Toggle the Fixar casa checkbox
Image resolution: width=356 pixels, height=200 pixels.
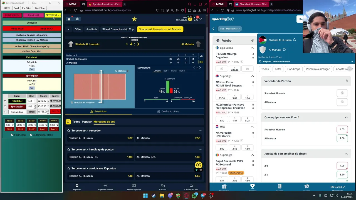click(x=12, y=135)
